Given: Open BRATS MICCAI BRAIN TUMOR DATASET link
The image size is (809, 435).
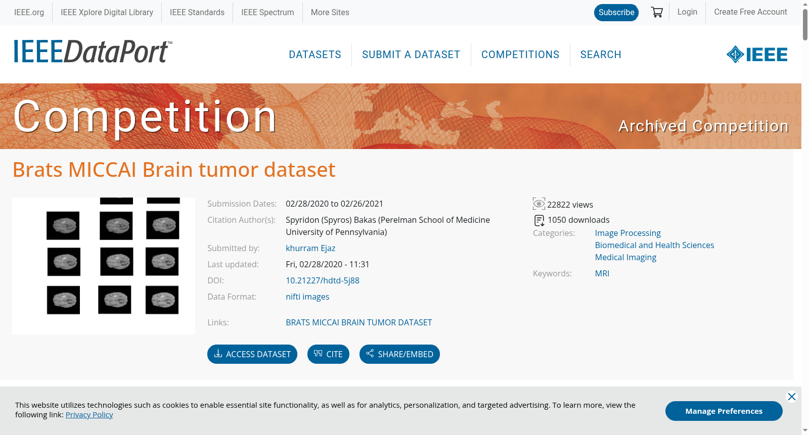Looking at the screenshot, I should coord(359,322).
